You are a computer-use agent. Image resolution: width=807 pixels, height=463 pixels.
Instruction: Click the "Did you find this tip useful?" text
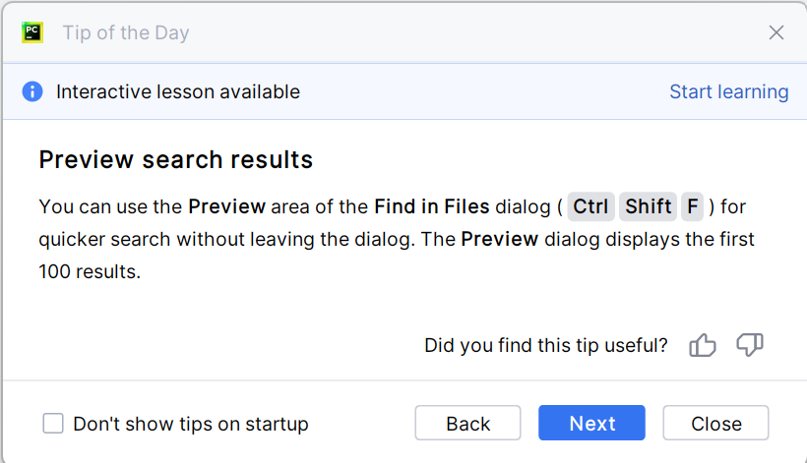coord(545,345)
